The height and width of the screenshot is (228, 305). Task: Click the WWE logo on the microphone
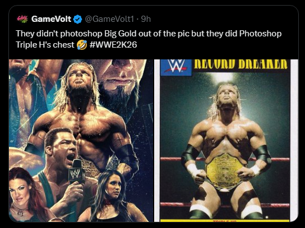[x=75, y=174]
